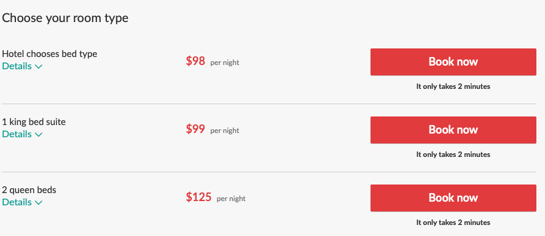Select the 1 king bed suite label
The height and width of the screenshot is (236, 545).
(34, 121)
